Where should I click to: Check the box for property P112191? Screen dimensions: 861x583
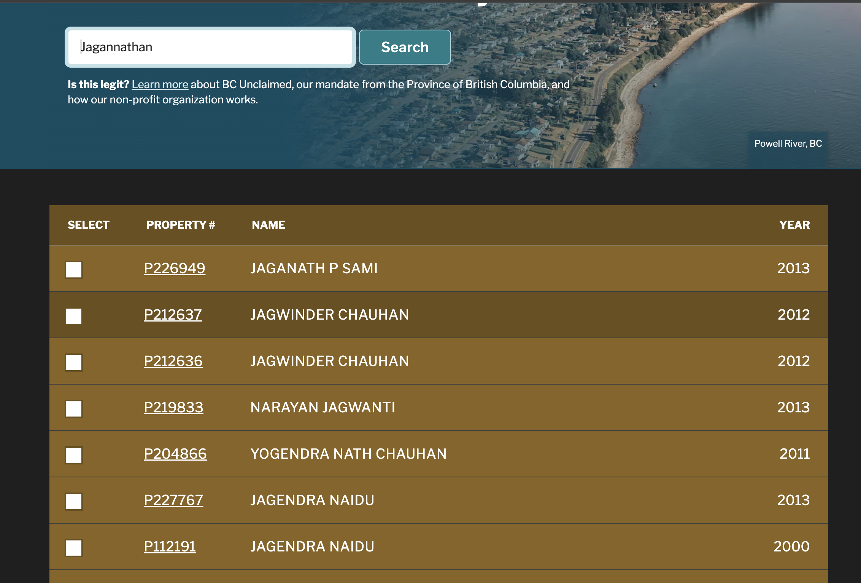[x=74, y=548]
